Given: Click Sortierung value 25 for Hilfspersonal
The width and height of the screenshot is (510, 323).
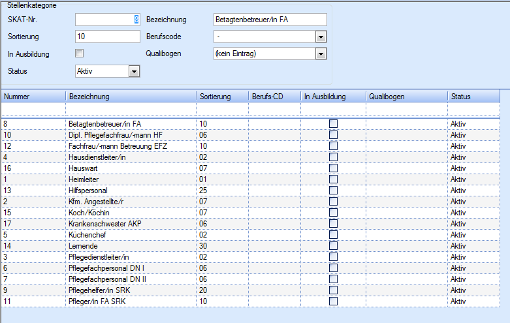Looking at the screenshot, I should coord(203,190).
